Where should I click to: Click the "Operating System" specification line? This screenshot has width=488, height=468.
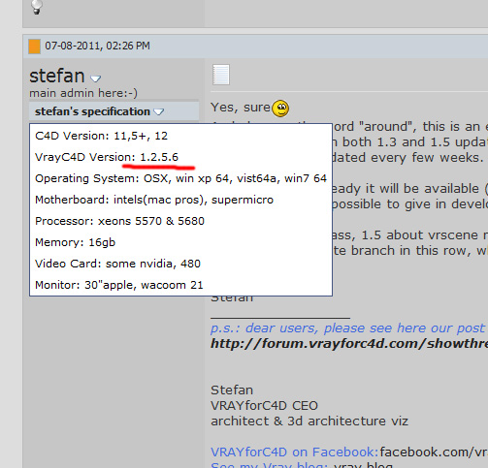pos(180,178)
